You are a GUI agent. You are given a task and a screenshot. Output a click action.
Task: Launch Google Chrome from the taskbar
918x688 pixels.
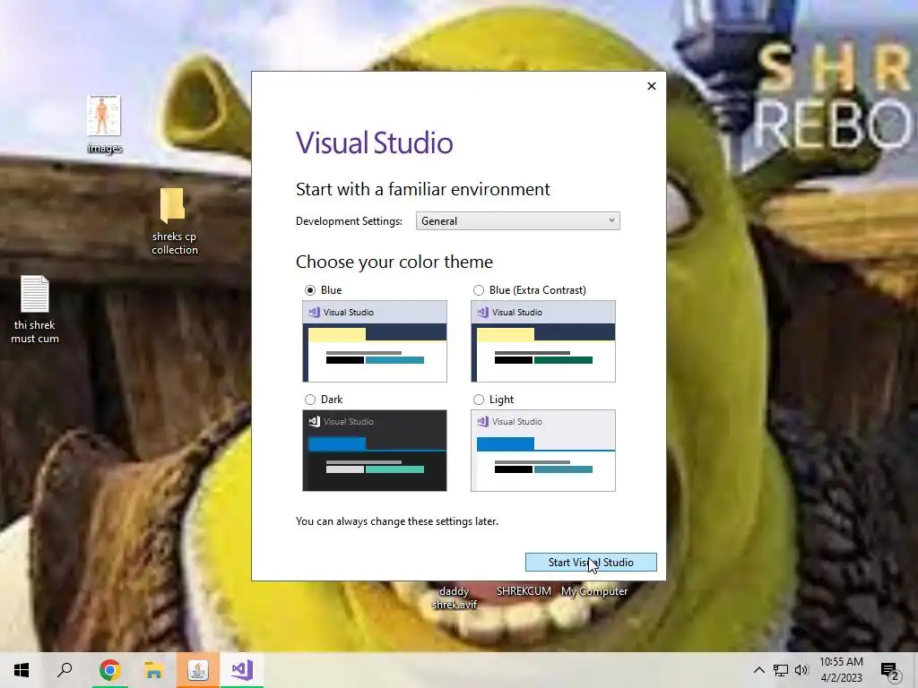109,670
